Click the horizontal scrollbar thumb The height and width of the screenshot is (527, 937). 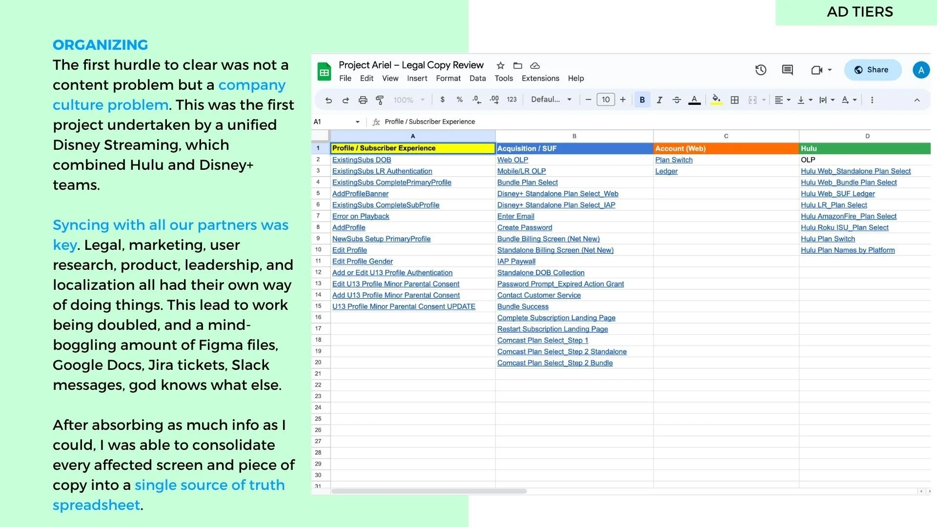429,491
